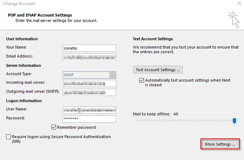Click into the Password field
Viewport: 244px width, 160px height.
[x=89, y=119]
